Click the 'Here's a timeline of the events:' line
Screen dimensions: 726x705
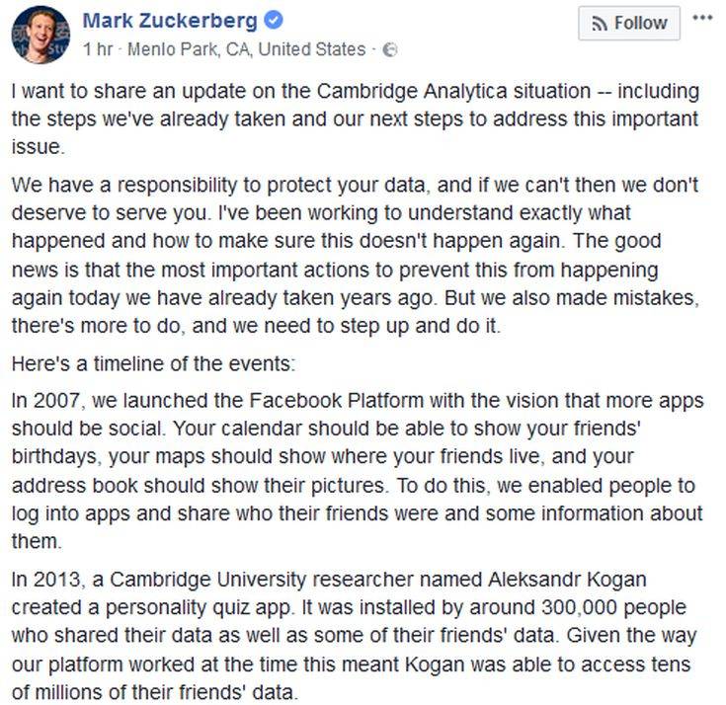click(x=152, y=363)
